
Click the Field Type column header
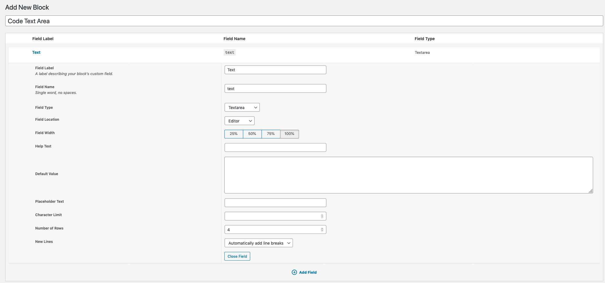tap(425, 38)
